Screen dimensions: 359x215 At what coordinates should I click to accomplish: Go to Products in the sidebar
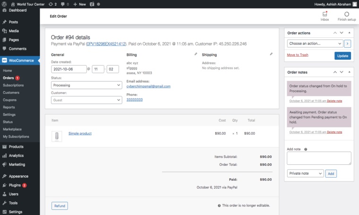click(16, 146)
